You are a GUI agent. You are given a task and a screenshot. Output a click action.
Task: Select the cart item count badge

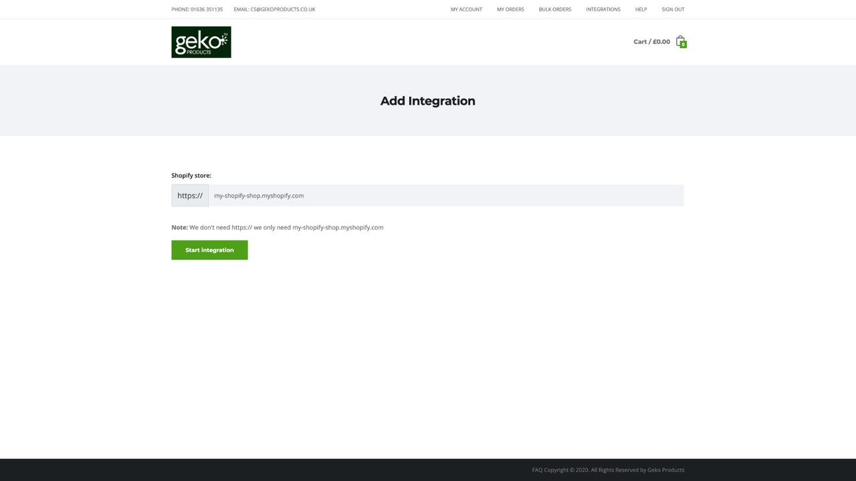(683, 45)
